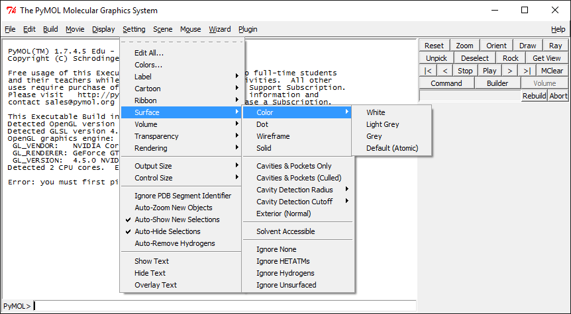Open the Mouse menu

pyautogui.click(x=191, y=29)
